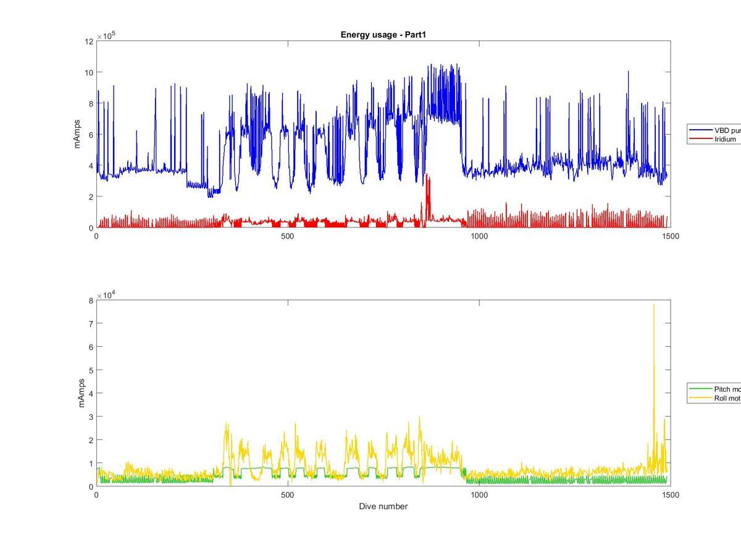Click the '500' x-tick under the bottom plot
Viewport: 741px width, 547px height.
tap(288, 495)
